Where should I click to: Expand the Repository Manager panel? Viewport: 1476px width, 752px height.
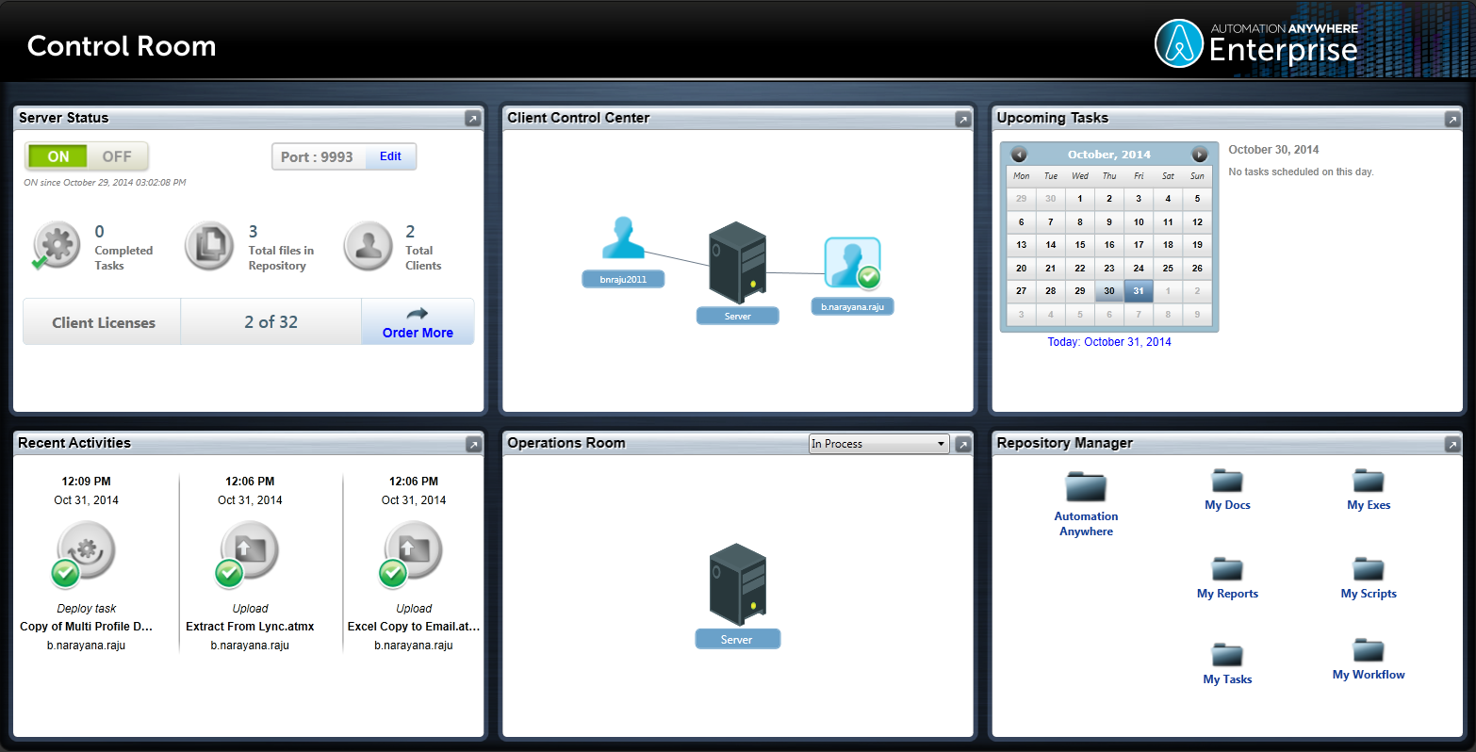coord(1452,443)
